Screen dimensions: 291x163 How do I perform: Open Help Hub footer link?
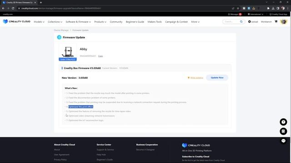[x=101, y=155]
